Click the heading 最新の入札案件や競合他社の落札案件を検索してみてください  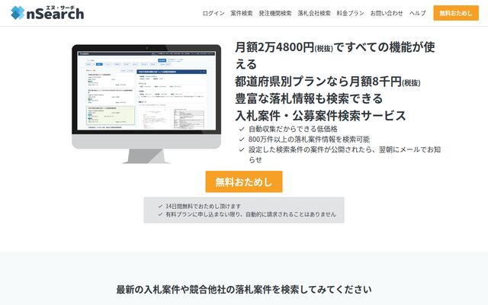pos(244,290)
